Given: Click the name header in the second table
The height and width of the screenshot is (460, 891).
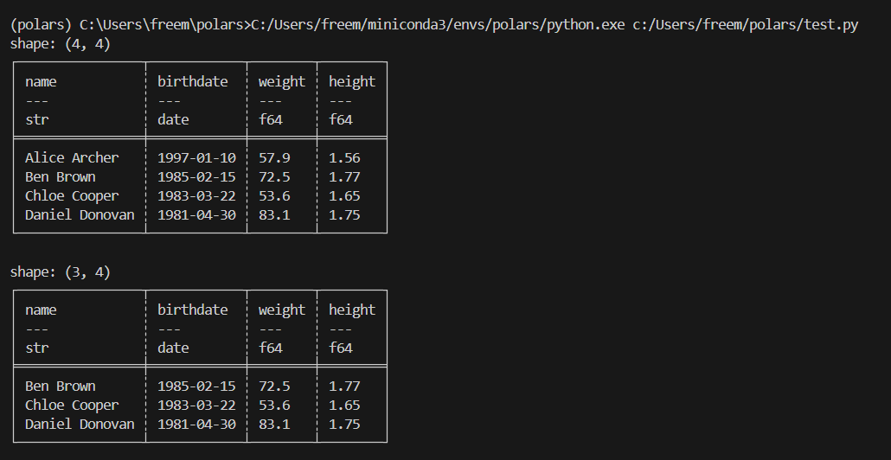Looking at the screenshot, I should 41,310.
